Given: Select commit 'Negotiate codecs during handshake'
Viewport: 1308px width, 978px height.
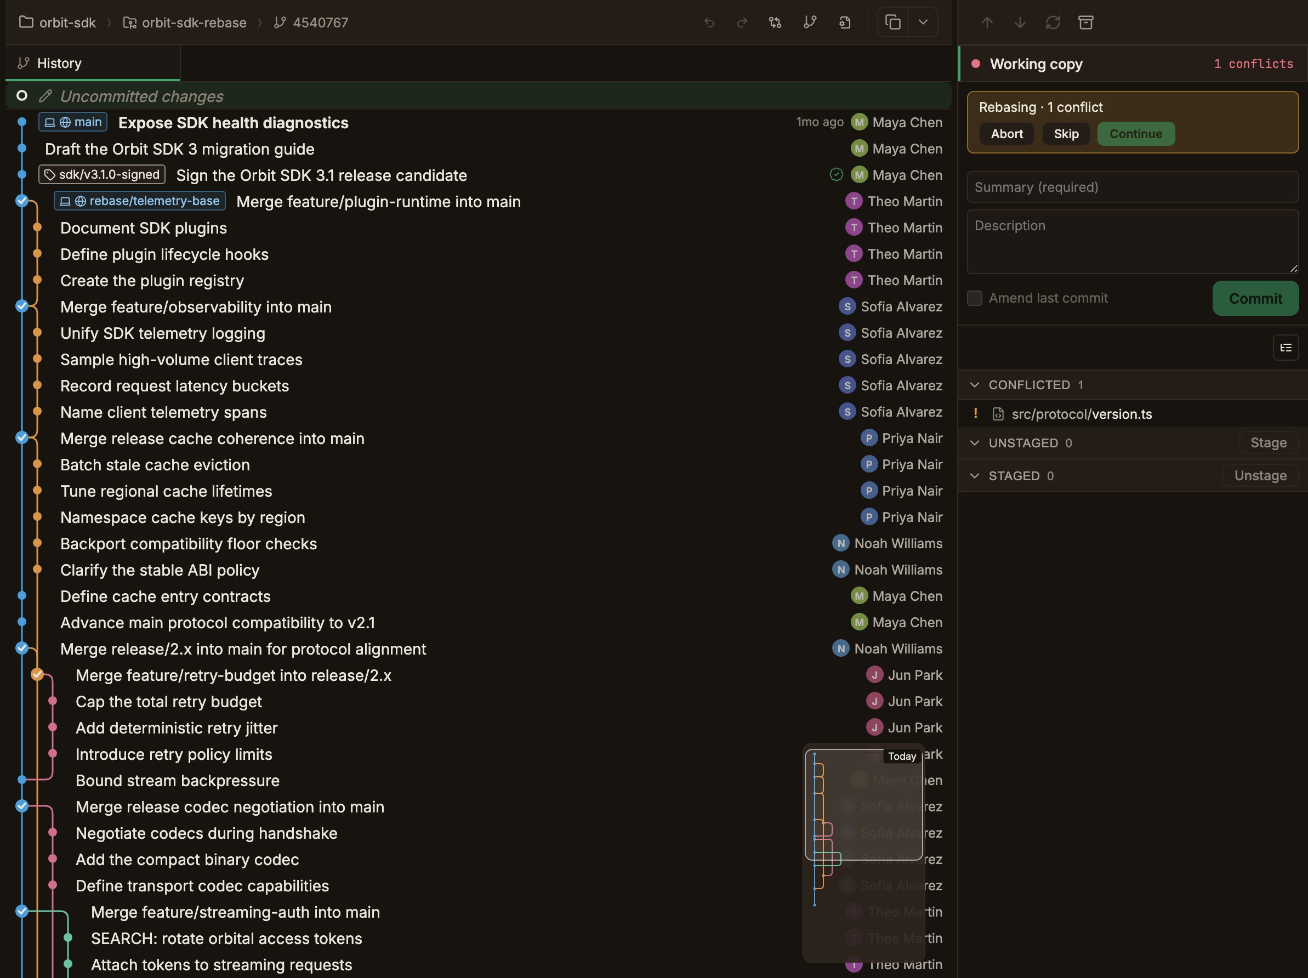Looking at the screenshot, I should pyautogui.click(x=206, y=833).
